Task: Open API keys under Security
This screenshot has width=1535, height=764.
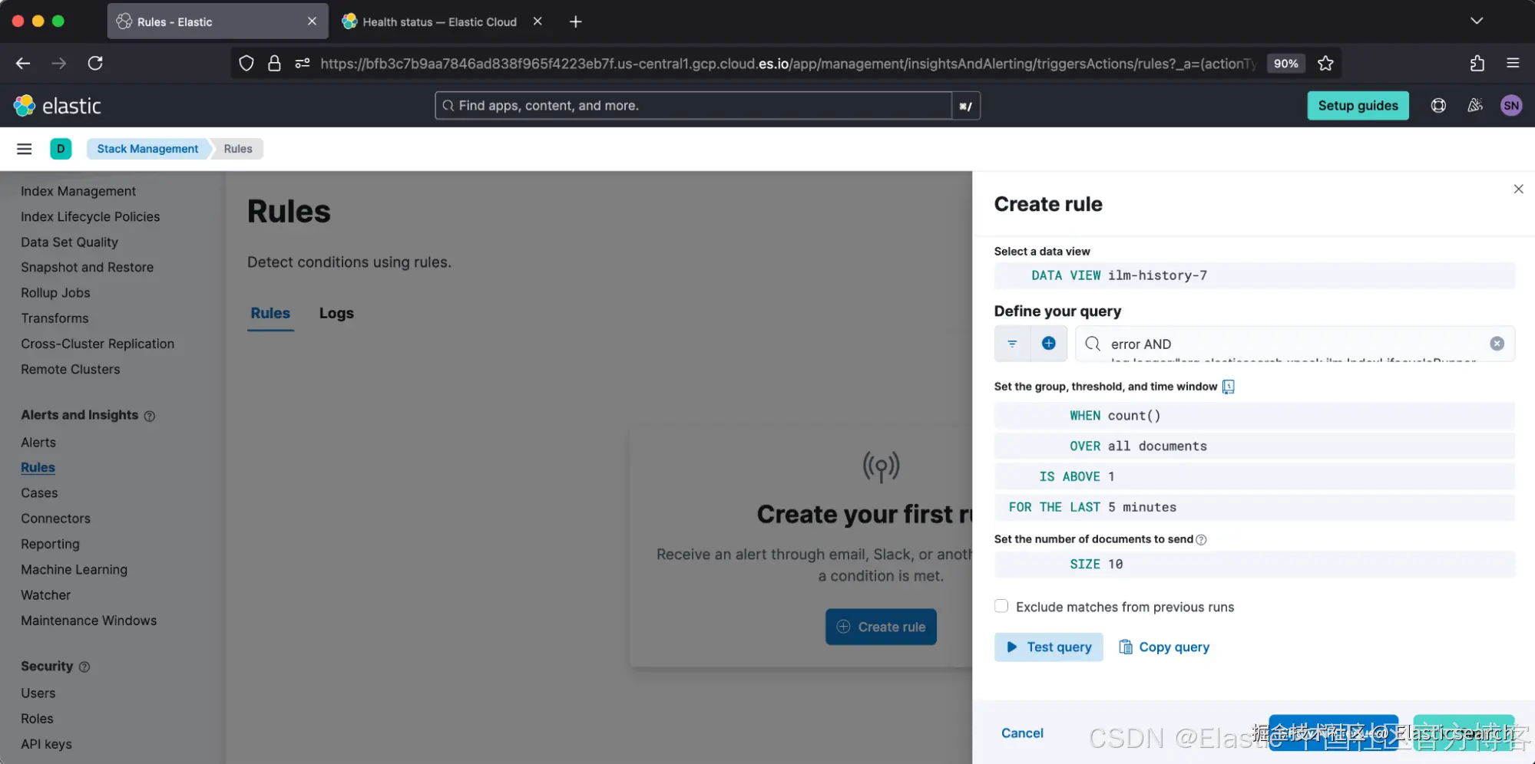Action: (46, 744)
